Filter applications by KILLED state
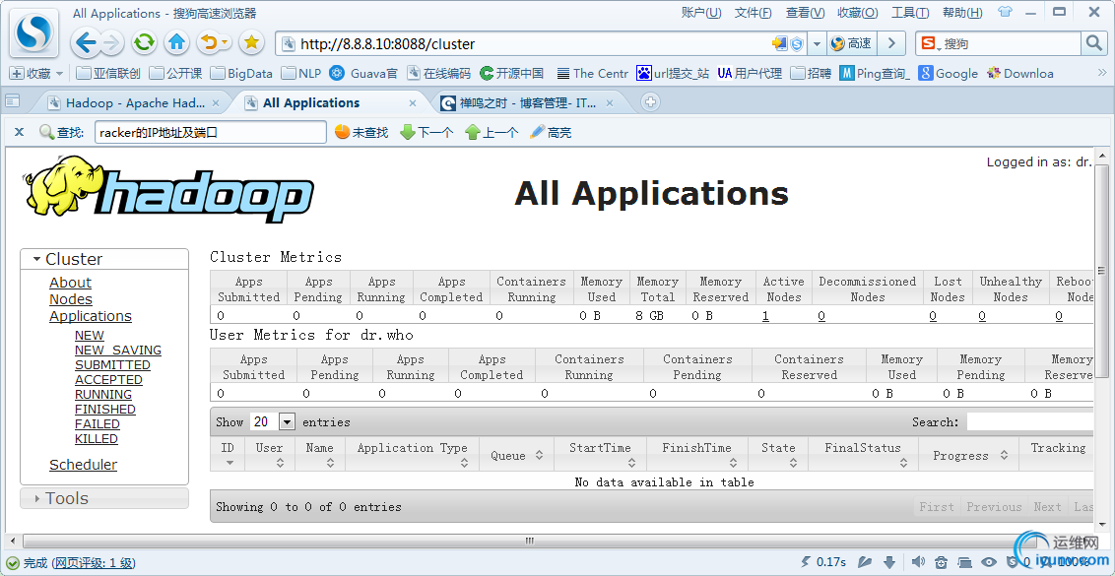Image resolution: width=1115 pixels, height=576 pixels. [x=96, y=439]
